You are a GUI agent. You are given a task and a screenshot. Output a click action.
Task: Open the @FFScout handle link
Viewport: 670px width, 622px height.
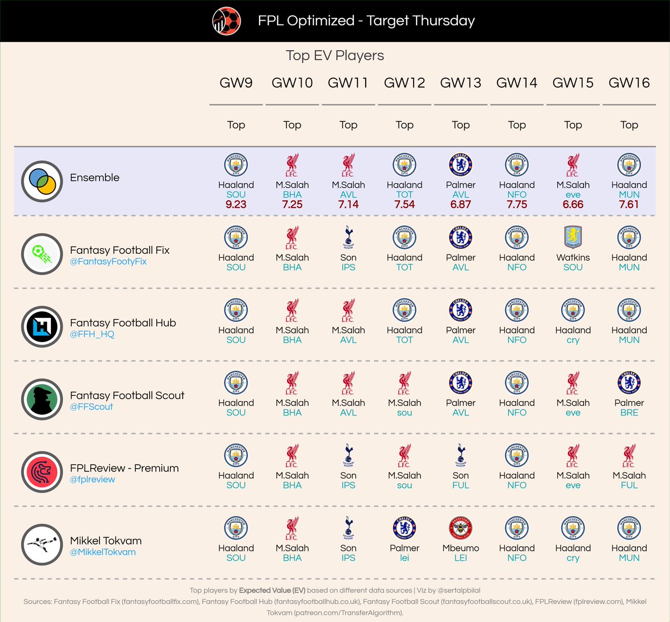(x=92, y=407)
